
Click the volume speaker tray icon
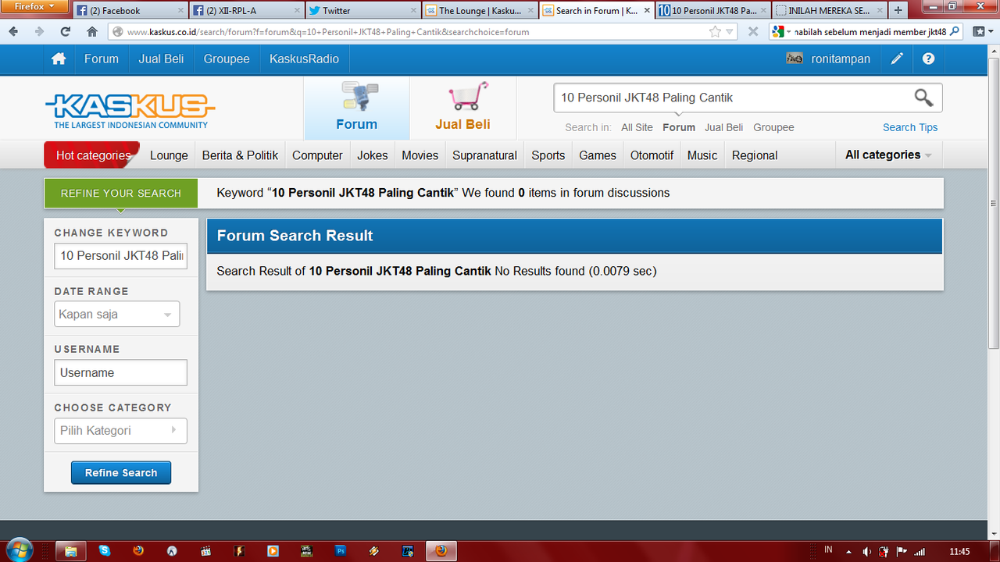866,552
